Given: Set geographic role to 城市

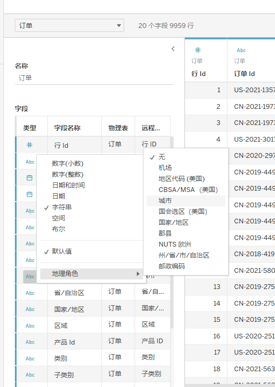Looking at the screenshot, I should tap(186, 201).
